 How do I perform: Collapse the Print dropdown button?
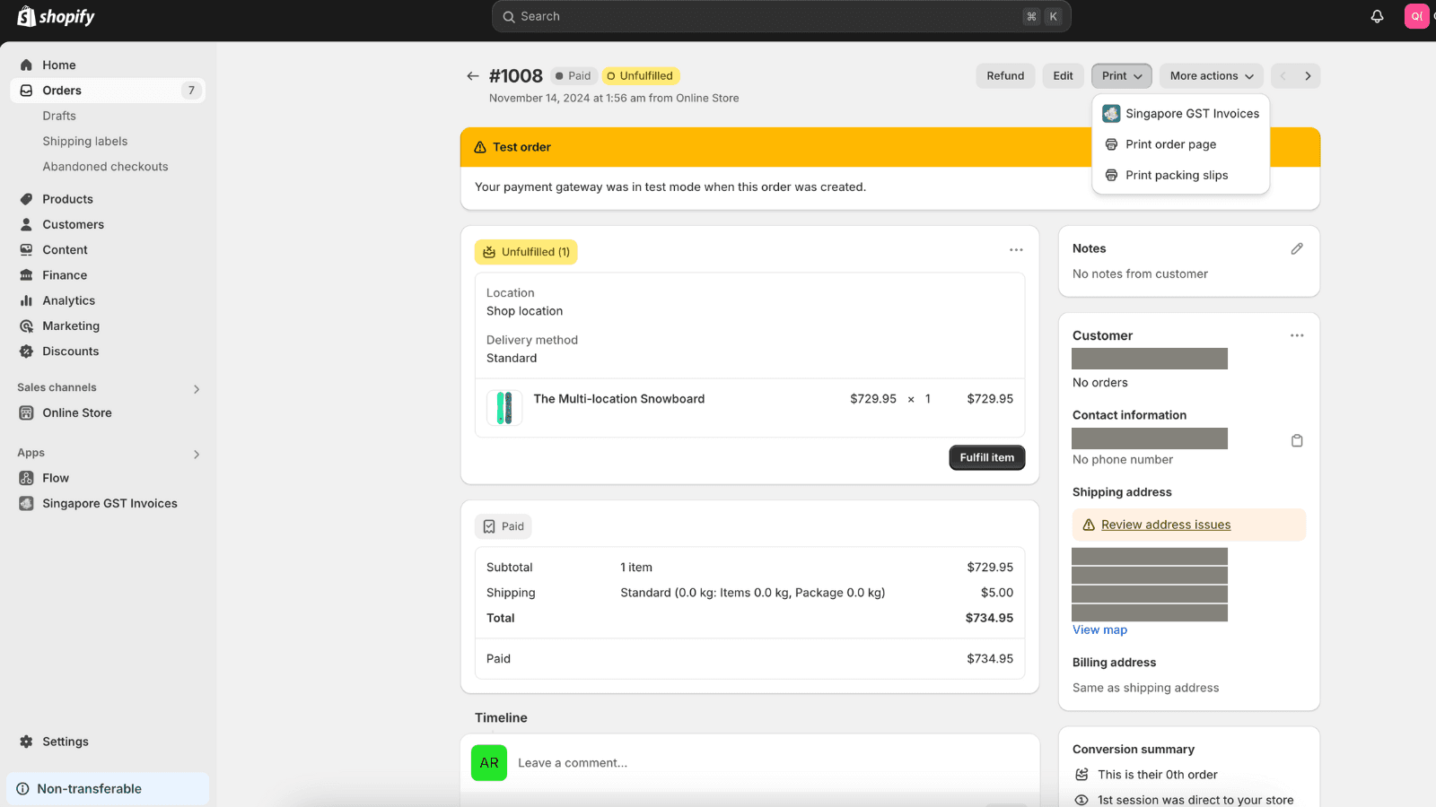click(1121, 76)
